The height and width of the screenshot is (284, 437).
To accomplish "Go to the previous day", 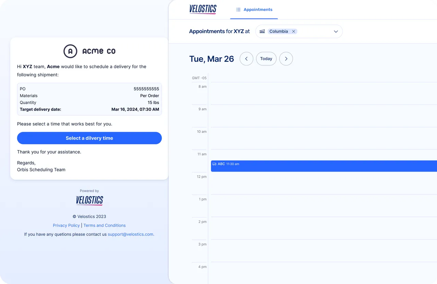I will click(246, 59).
